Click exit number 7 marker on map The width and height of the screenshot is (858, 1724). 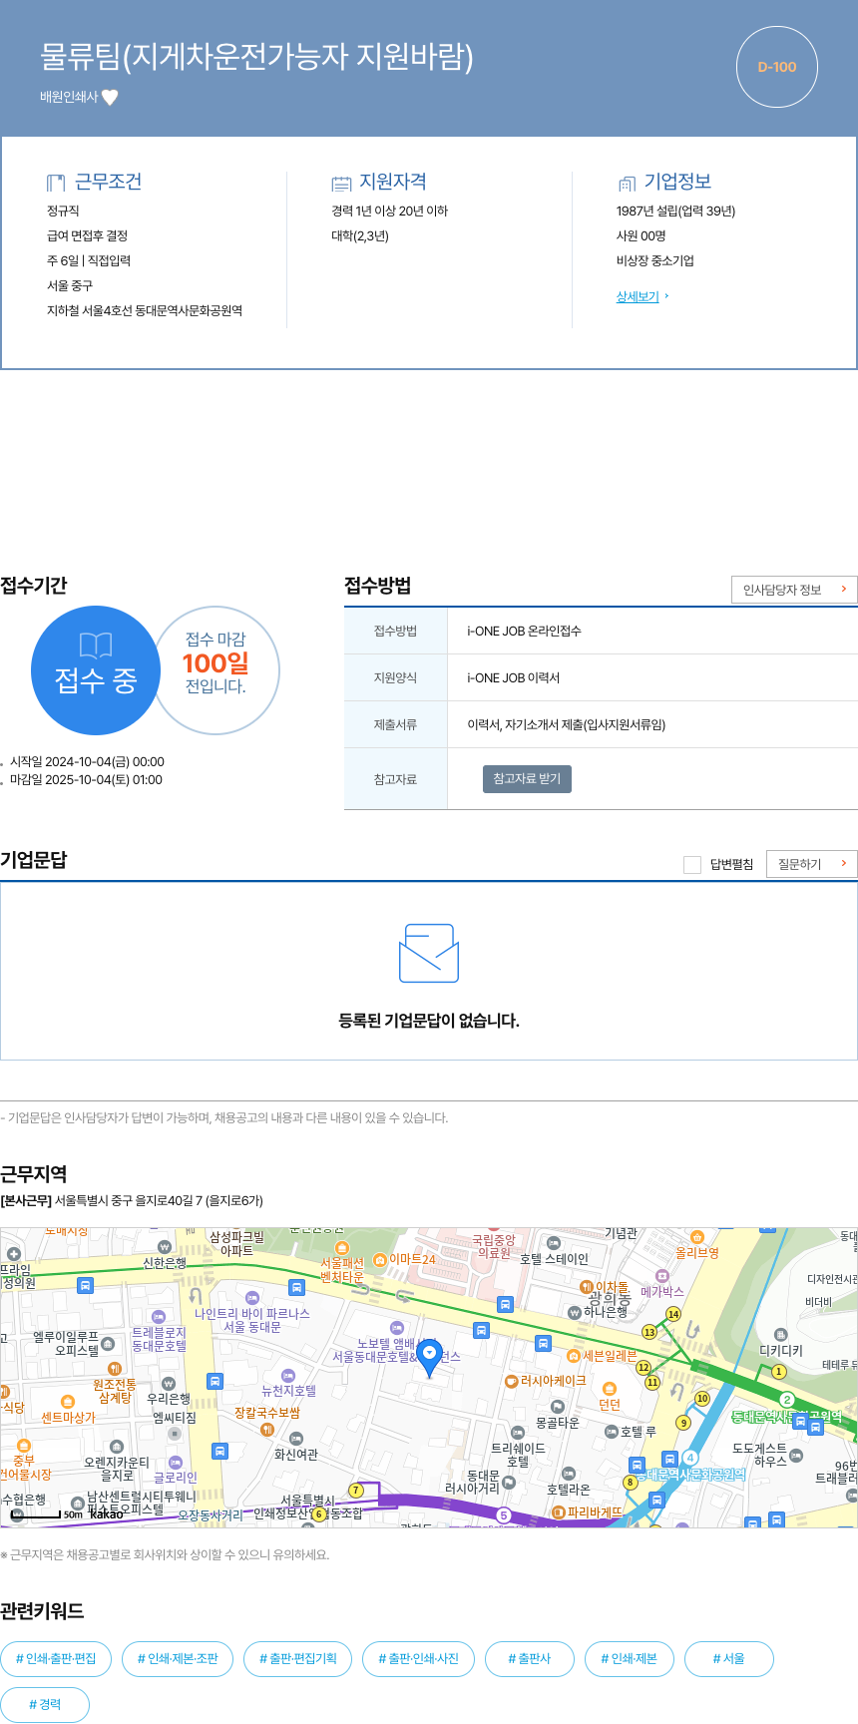(356, 1491)
